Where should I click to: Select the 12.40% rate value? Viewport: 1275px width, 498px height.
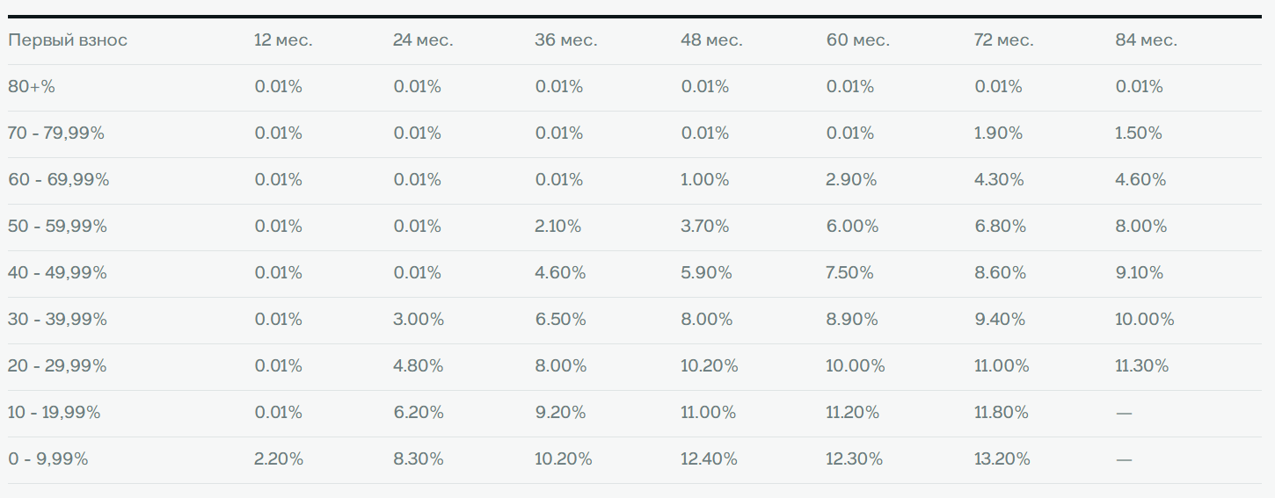[709, 459]
